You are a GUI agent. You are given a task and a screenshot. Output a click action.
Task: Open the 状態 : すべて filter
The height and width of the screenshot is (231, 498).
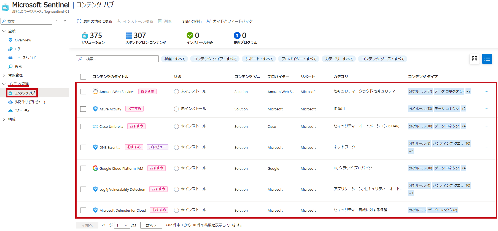pyautogui.click(x=175, y=59)
